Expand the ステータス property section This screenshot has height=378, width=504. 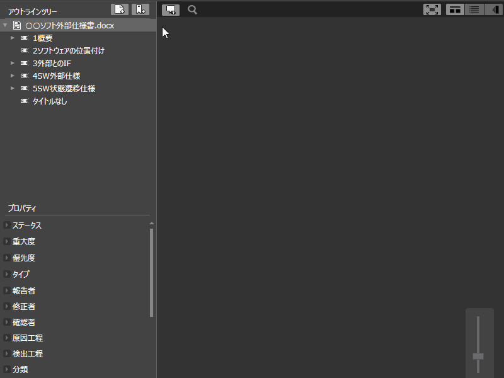(x=6, y=226)
